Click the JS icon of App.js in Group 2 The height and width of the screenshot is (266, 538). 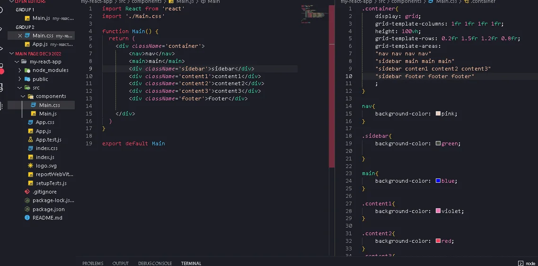point(27,44)
